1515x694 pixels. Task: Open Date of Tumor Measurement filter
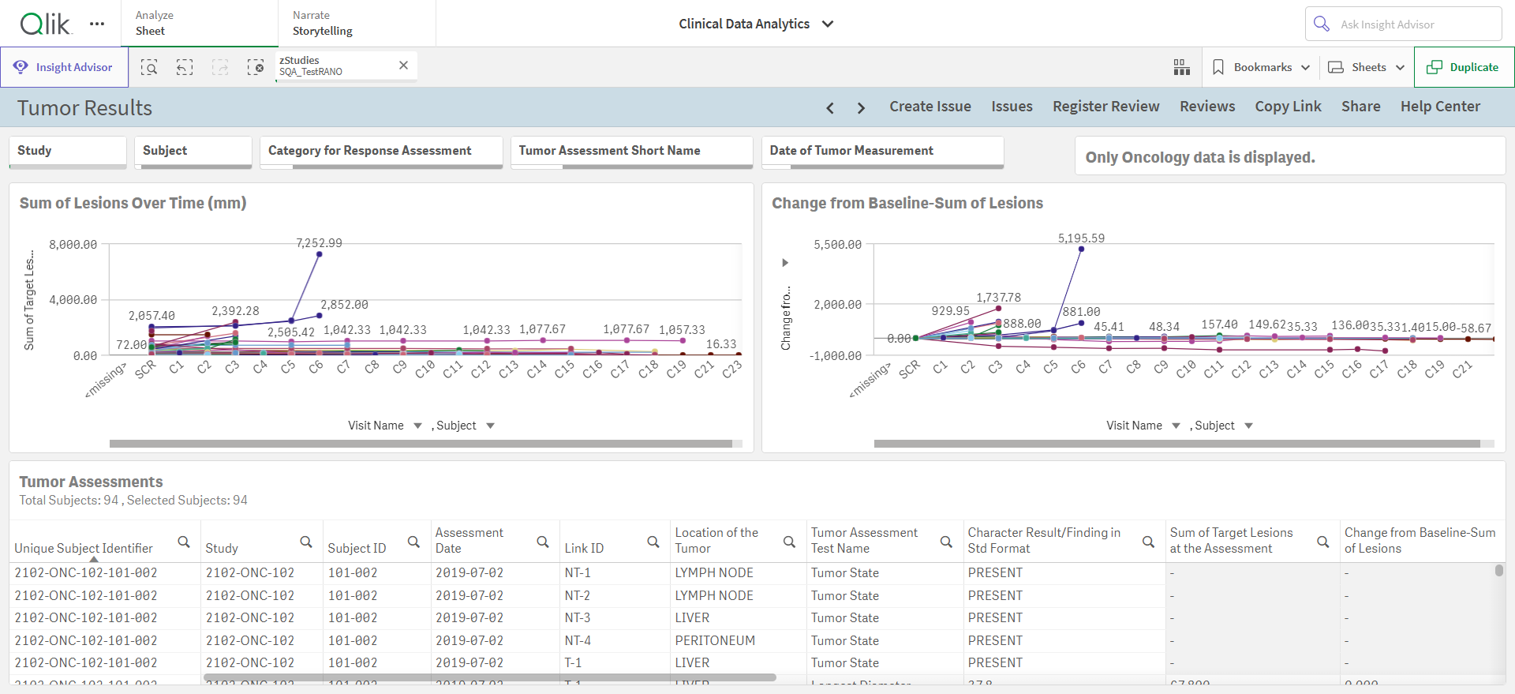(883, 152)
